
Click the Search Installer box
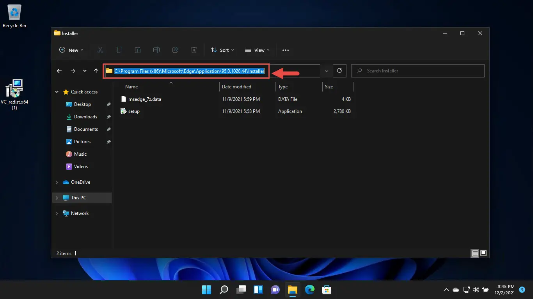pyautogui.click(x=418, y=71)
